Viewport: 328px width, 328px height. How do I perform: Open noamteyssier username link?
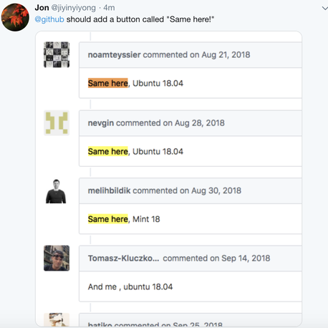pyautogui.click(x=115, y=55)
